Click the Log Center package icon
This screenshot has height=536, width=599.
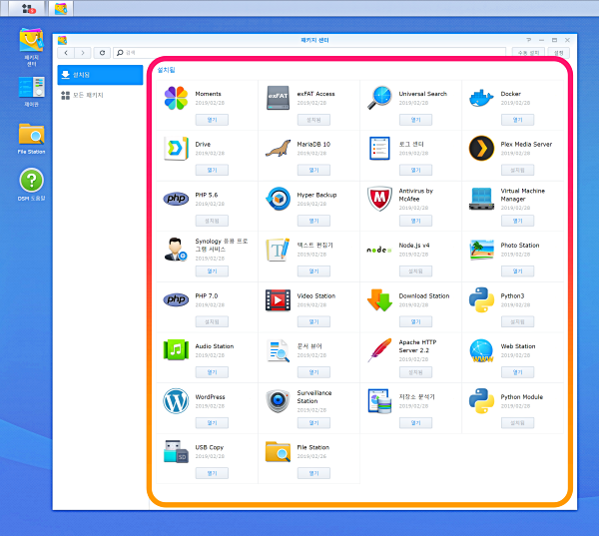[x=379, y=149]
